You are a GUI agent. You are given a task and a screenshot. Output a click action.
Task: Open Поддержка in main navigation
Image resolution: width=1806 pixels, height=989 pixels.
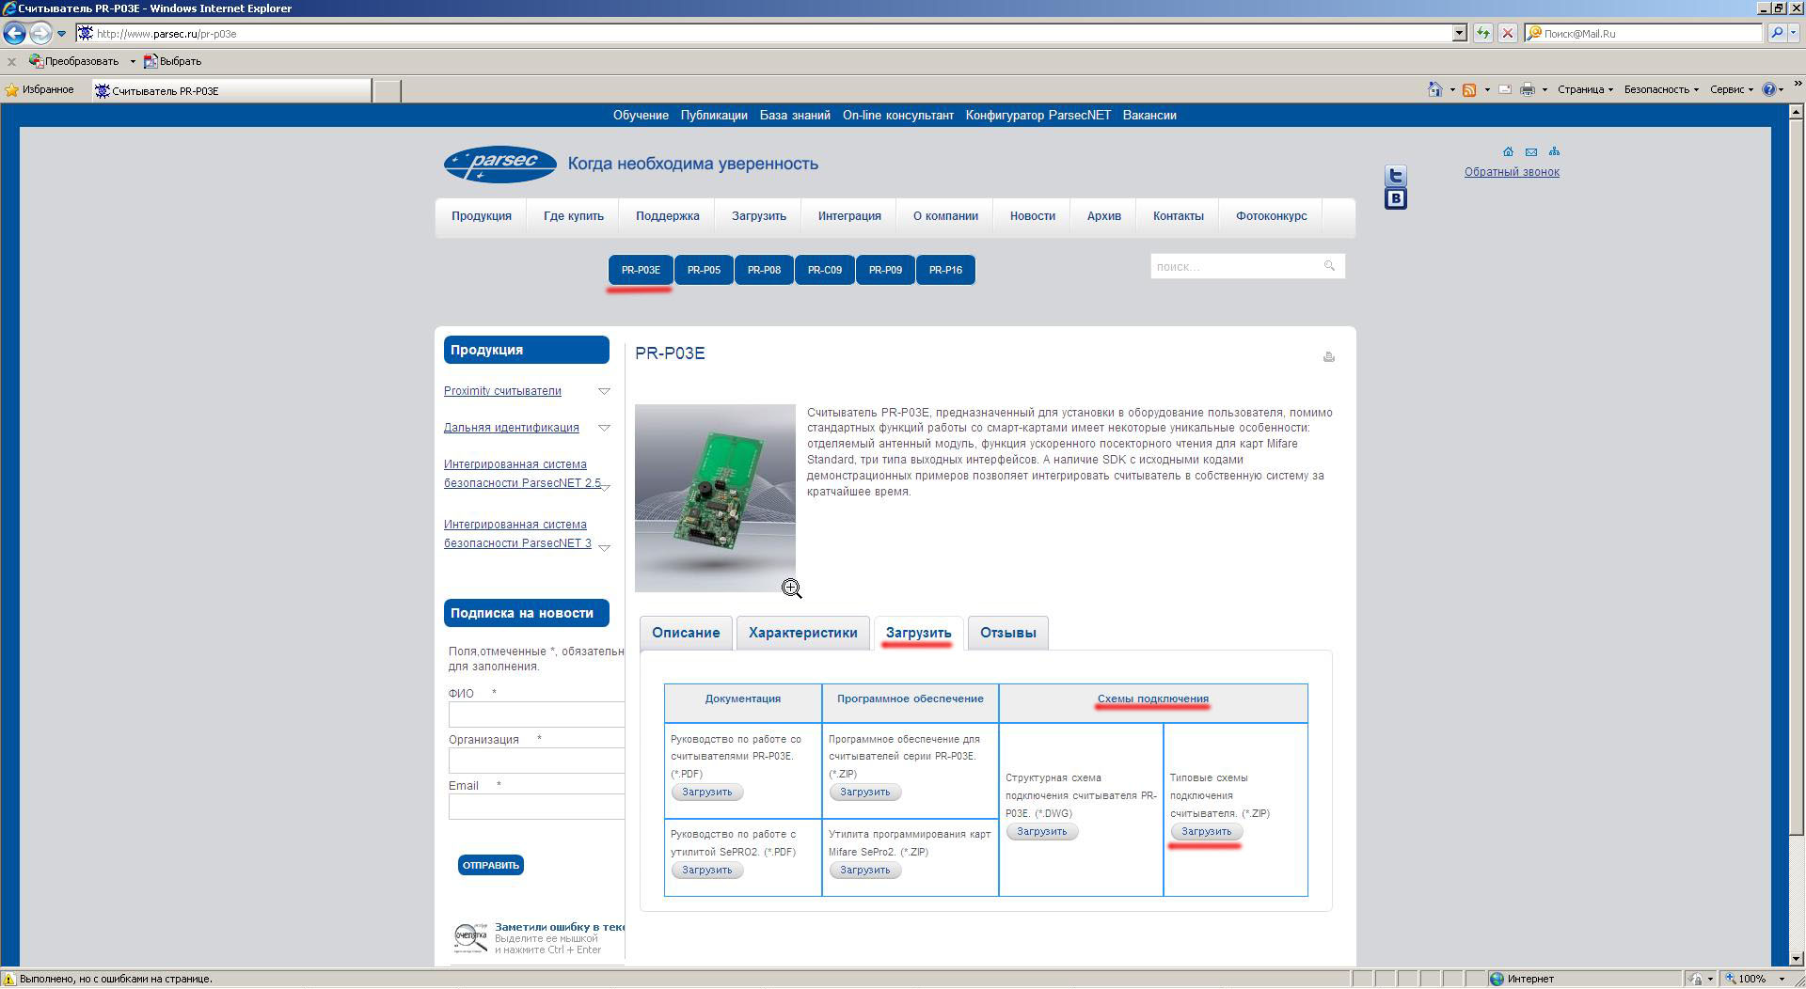click(667, 216)
